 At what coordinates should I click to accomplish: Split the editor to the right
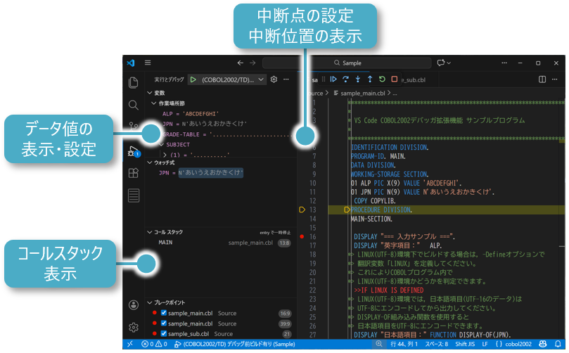542,79
